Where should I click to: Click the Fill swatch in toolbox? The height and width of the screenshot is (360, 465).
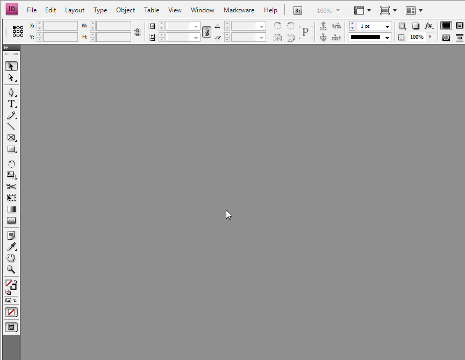pyautogui.click(x=9, y=283)
